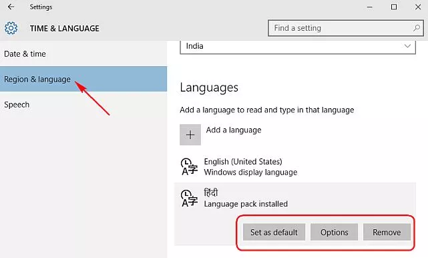The width and height of the screenshot is (428, 258).
Task: Click the plus icon to add language
Action: pyautogui.click(x=190, y=135)
